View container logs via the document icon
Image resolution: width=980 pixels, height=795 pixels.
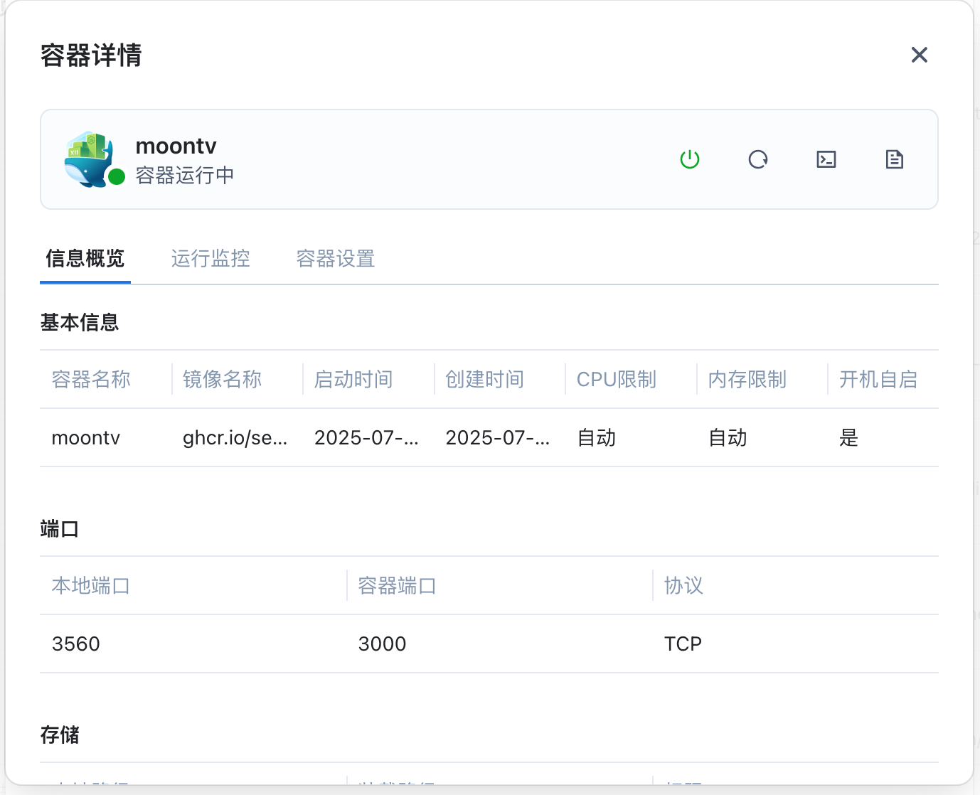(x=894, y=159)
